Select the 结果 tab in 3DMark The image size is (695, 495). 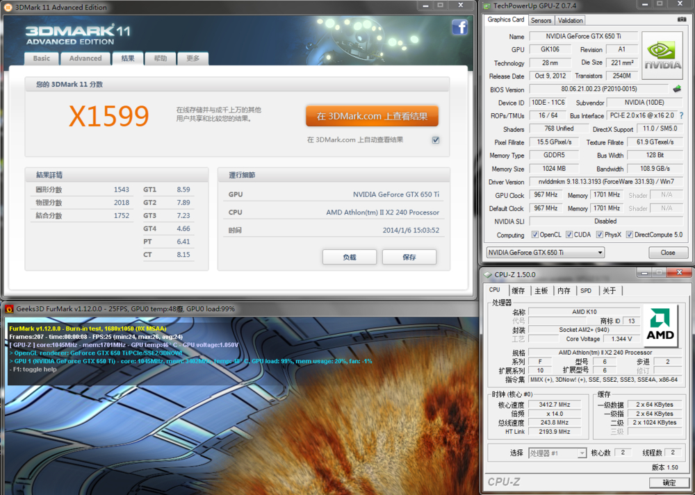pos(128,58)
